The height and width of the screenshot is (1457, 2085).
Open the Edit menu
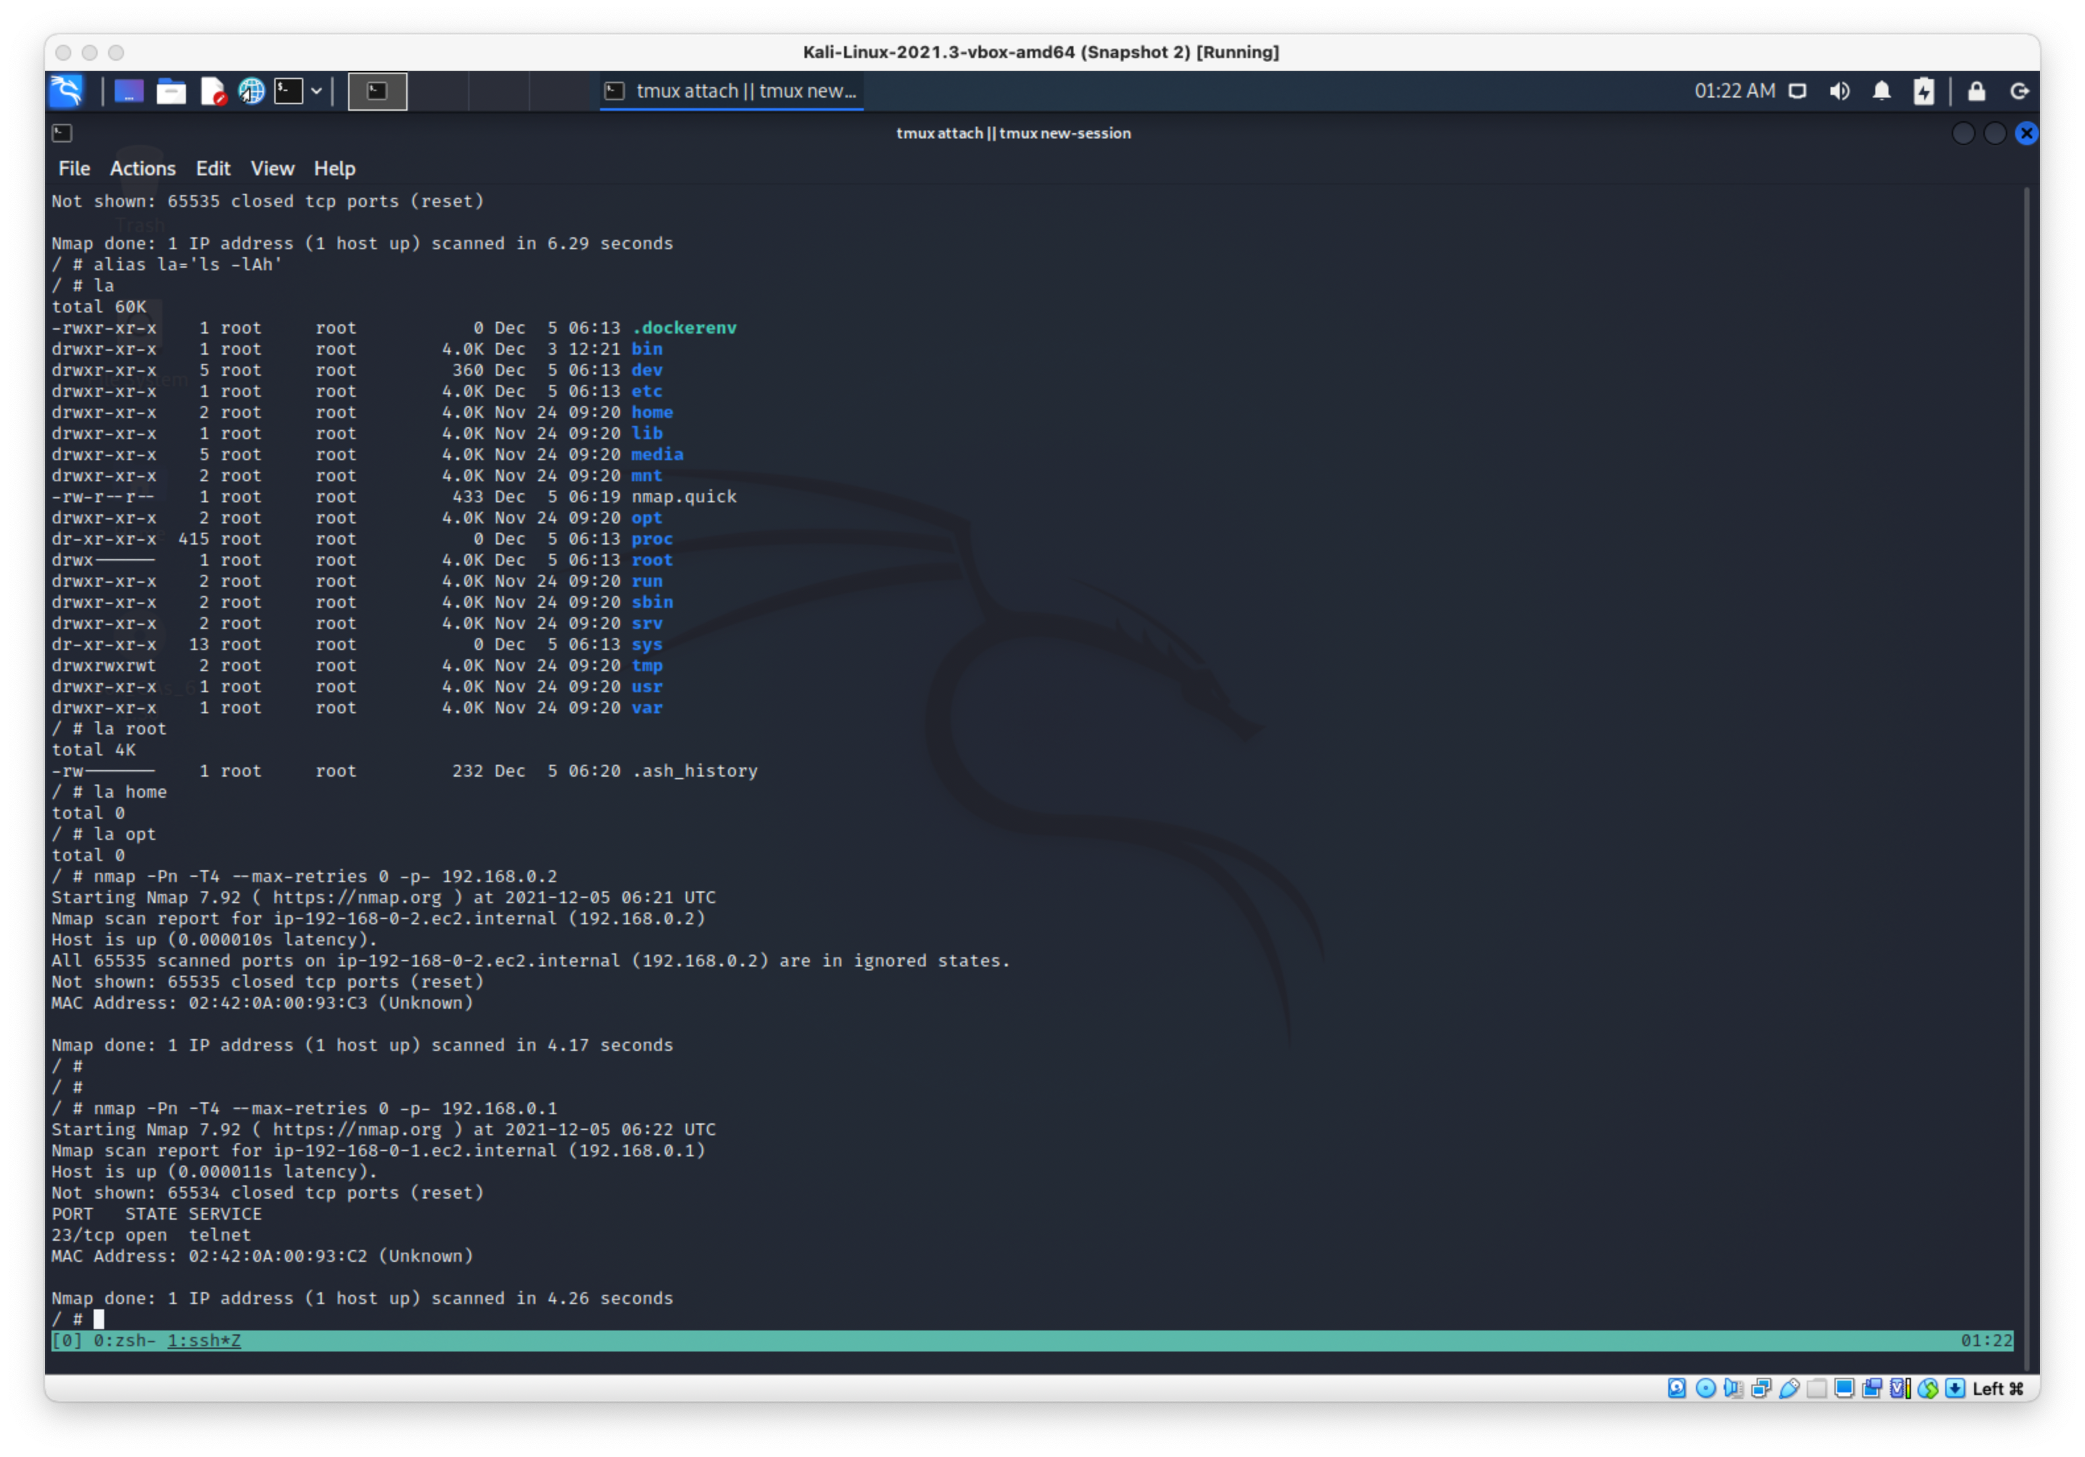coord(214,168)
